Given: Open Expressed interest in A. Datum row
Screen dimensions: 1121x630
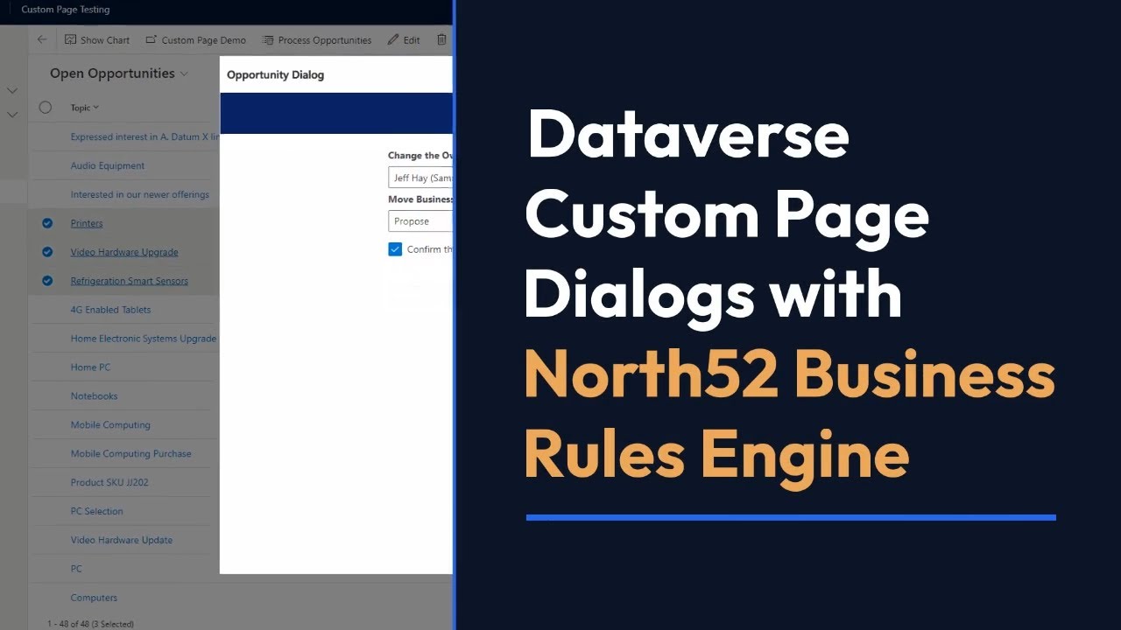Looking at the screenshot, I should point(145,136).
